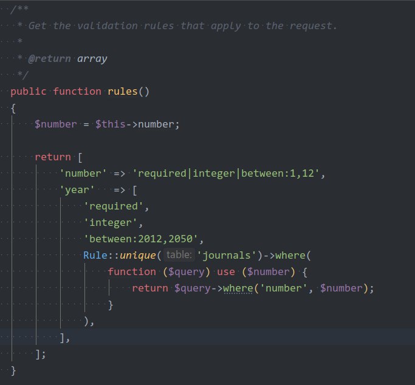Click the 'use' keyword in closure
This screenshot has height=385, width=415.
[226, 272]
